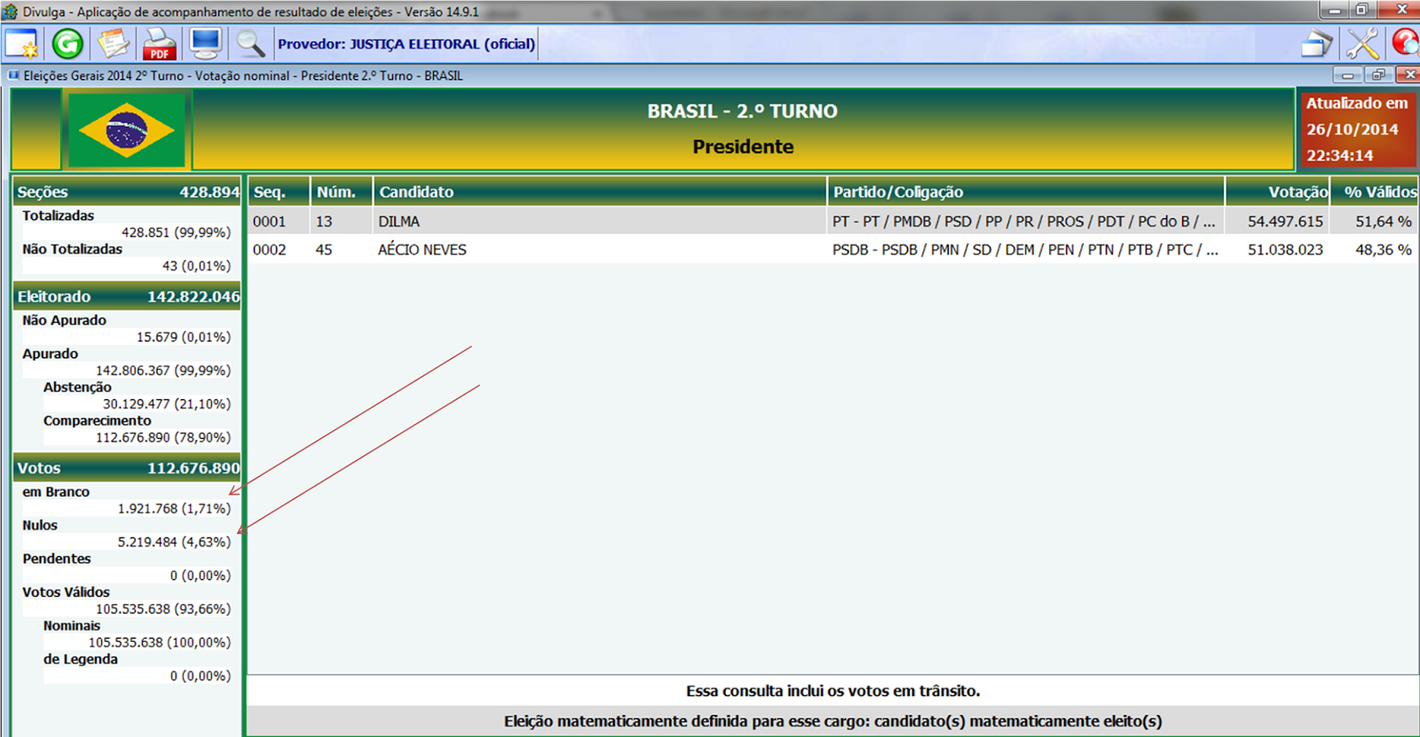Close the inner Eleições Gerais window
Image resolution: width=1420 pixels, height=737 pixels.
point(1408,75)
